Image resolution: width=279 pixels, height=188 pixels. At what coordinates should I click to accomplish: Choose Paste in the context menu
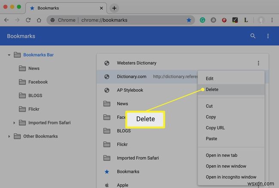[231, 139]
